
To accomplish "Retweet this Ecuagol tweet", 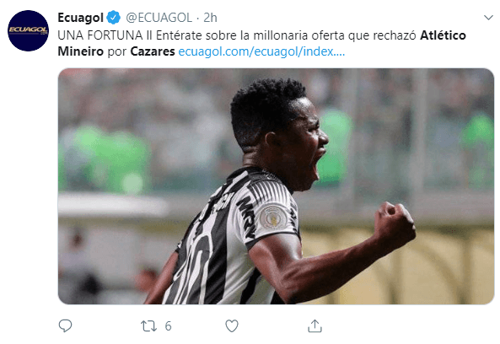I will [148, 325].
